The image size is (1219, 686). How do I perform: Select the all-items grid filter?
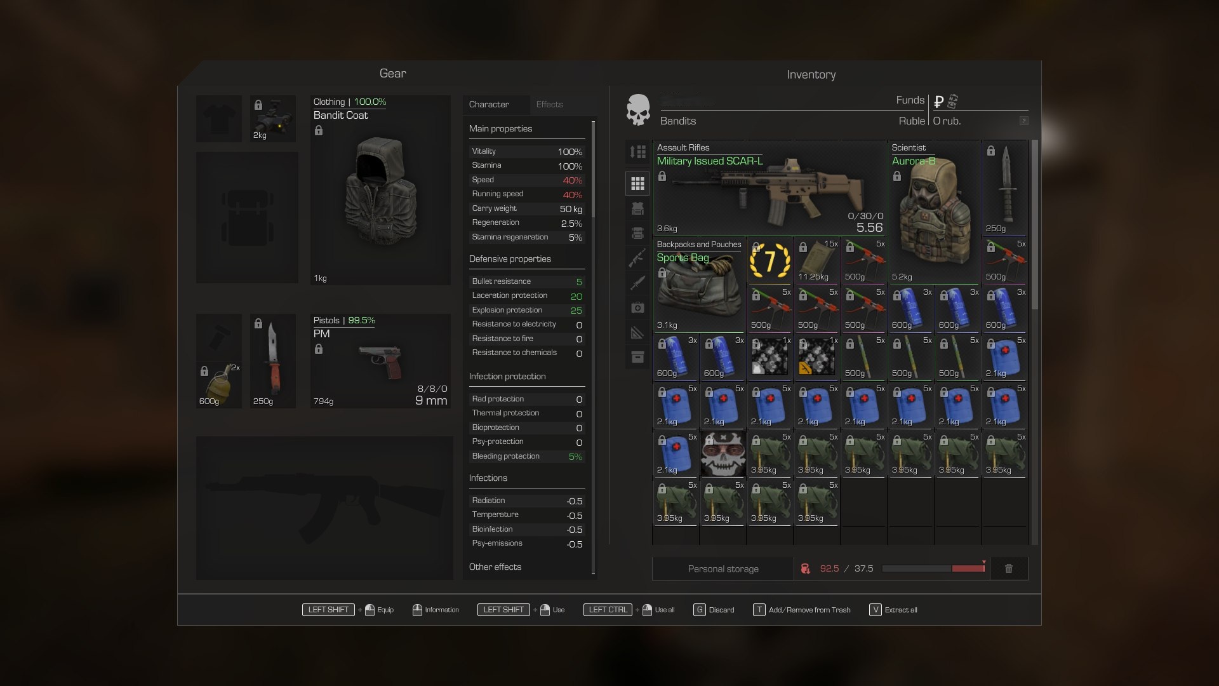637,184
